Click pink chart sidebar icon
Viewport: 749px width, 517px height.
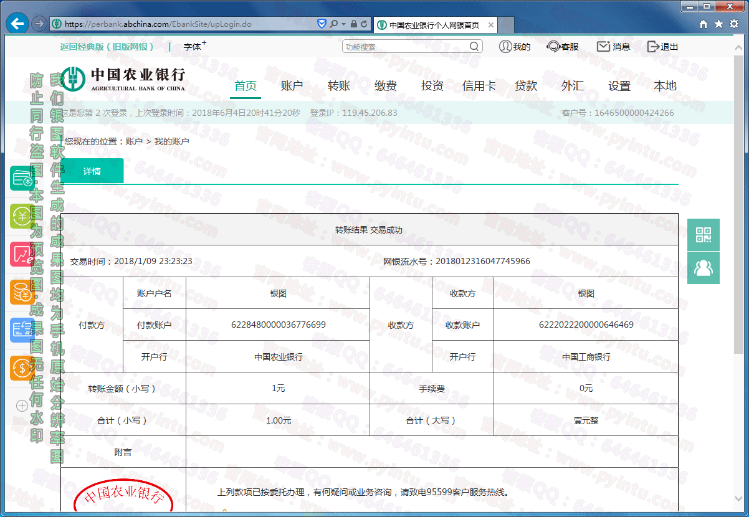coord(22,254)
